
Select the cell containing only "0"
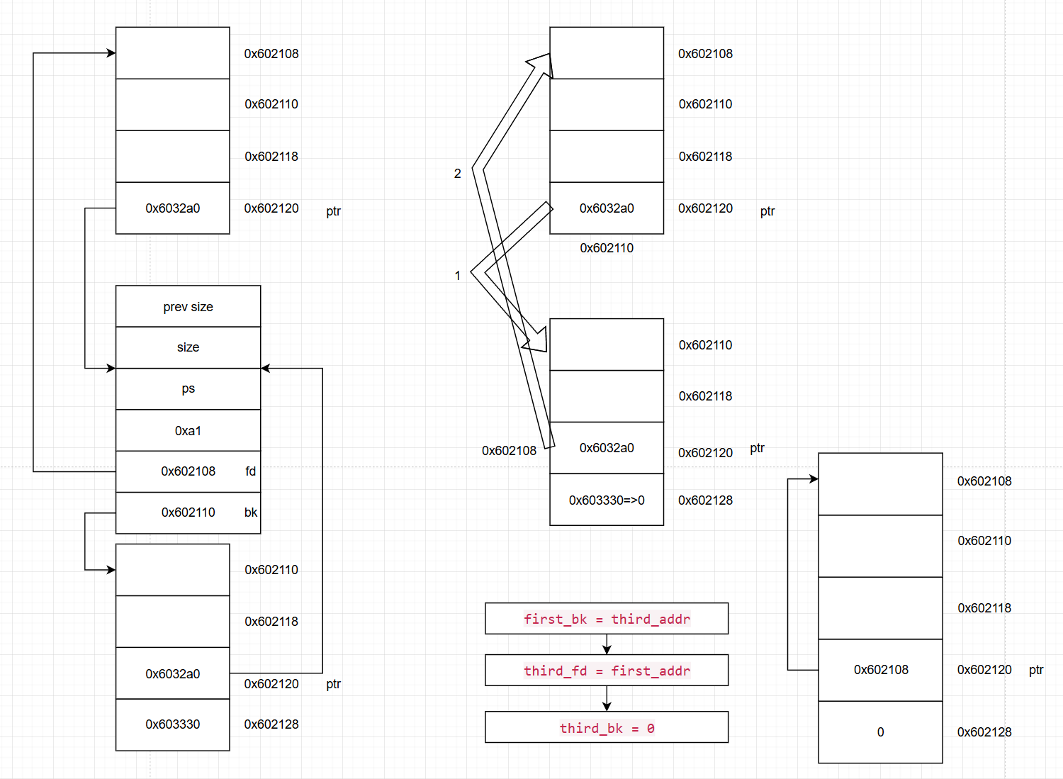881,732
